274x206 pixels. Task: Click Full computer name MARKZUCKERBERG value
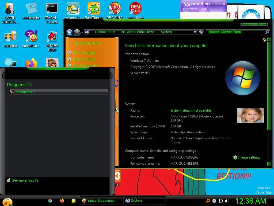click(x=184, y=164)
